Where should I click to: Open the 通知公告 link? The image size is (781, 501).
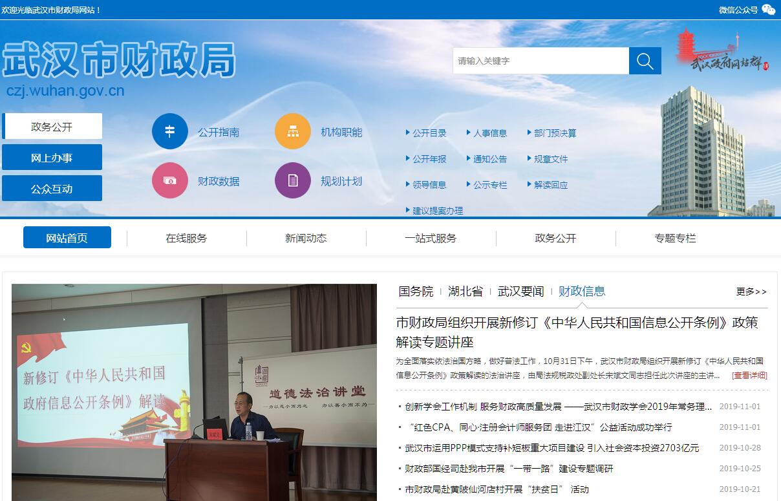point(490,159)
